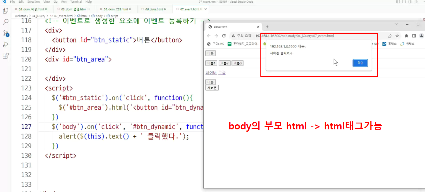Close the Document browser tab
The image size is (425, 192).
click(x=258, y=27)
